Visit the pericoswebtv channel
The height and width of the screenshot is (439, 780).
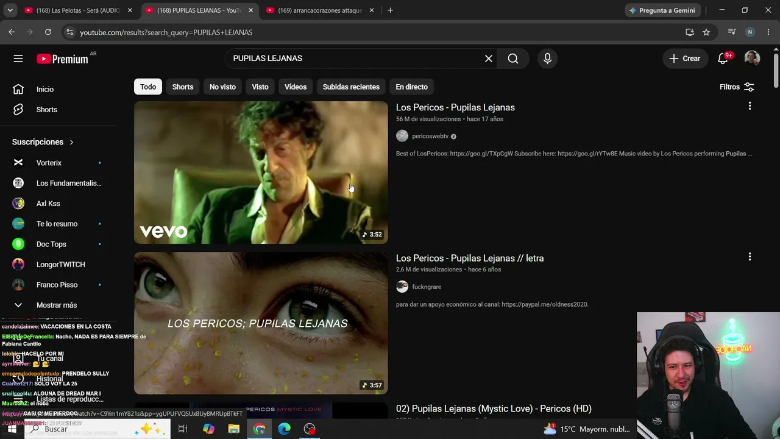[x=430, y=136]
